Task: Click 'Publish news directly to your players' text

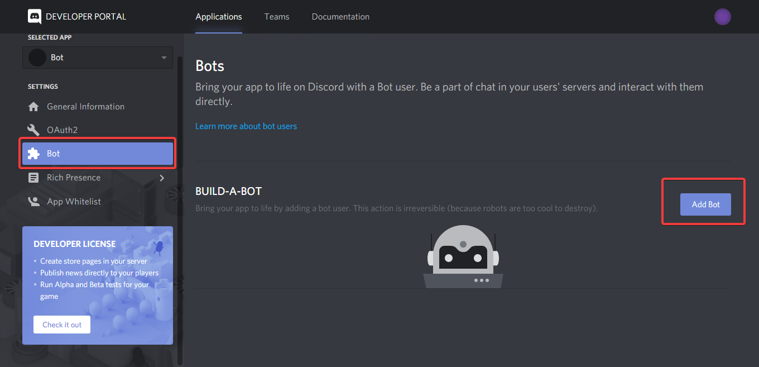Action: (99, 273)
